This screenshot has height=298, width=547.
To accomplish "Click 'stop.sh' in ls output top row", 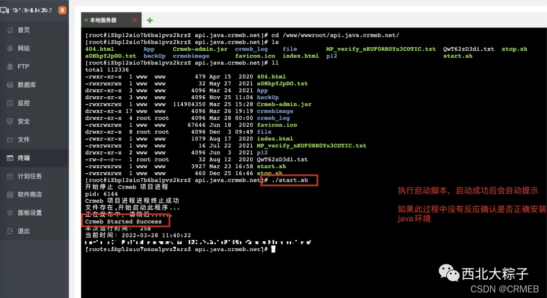I will (x=515, y=49).
